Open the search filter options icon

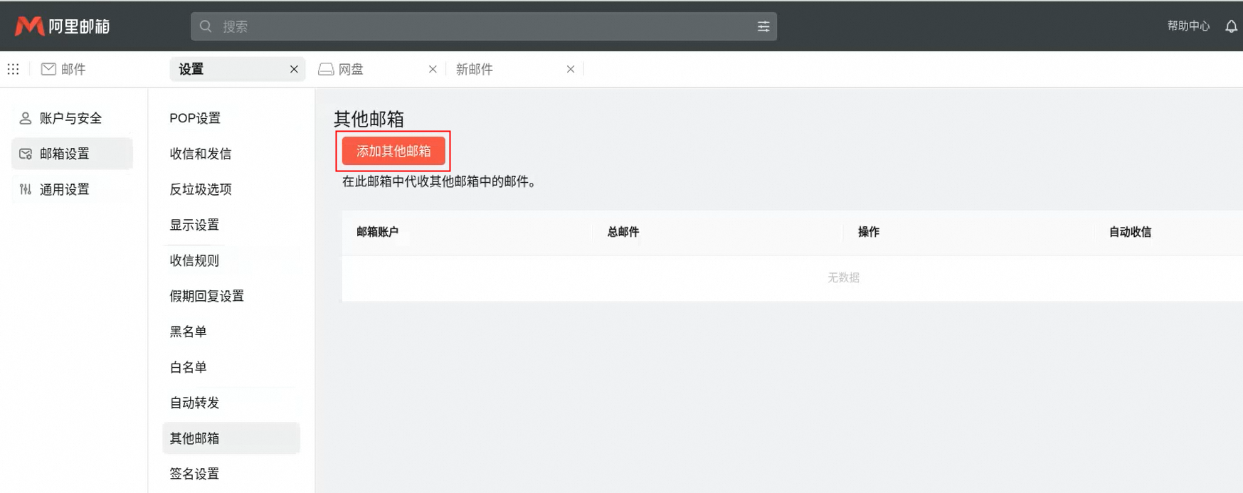point(763,26)
